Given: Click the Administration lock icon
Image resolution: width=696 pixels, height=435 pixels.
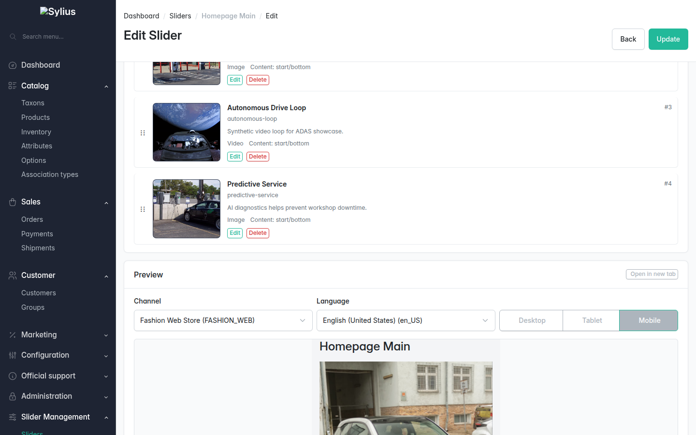Looking at the screenshot, I should [x=13, y=396].
